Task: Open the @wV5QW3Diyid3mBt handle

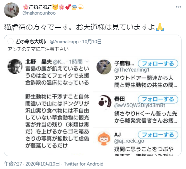Action: click(x=140, y=105)
